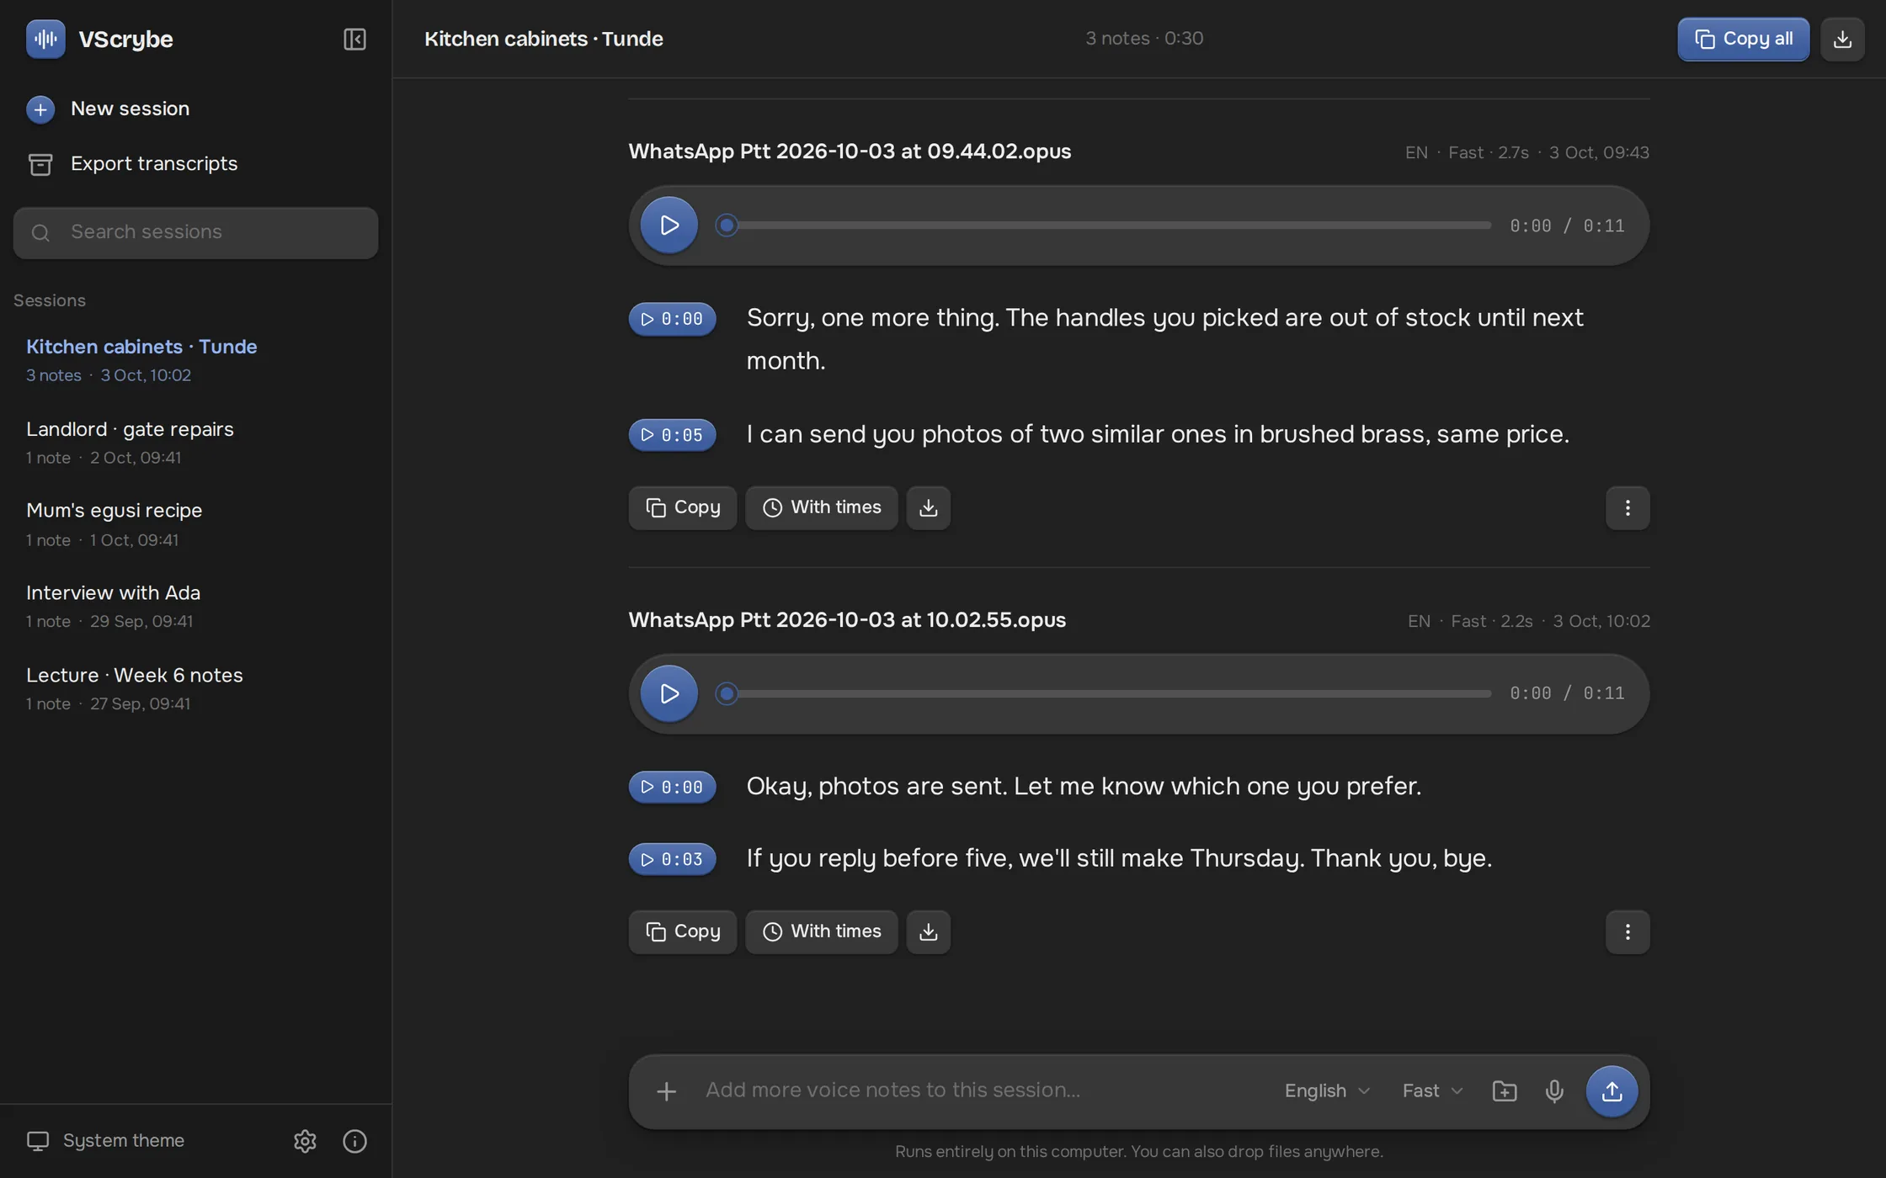Image resolution: width=1886 pixels, height=1178 pixels.
Task: Focus the Search sessions field
Action: click(x=195, y=232)
